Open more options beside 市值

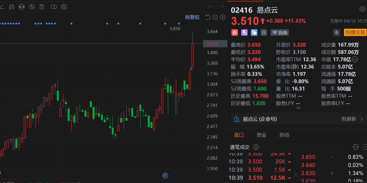pos(355,59)
